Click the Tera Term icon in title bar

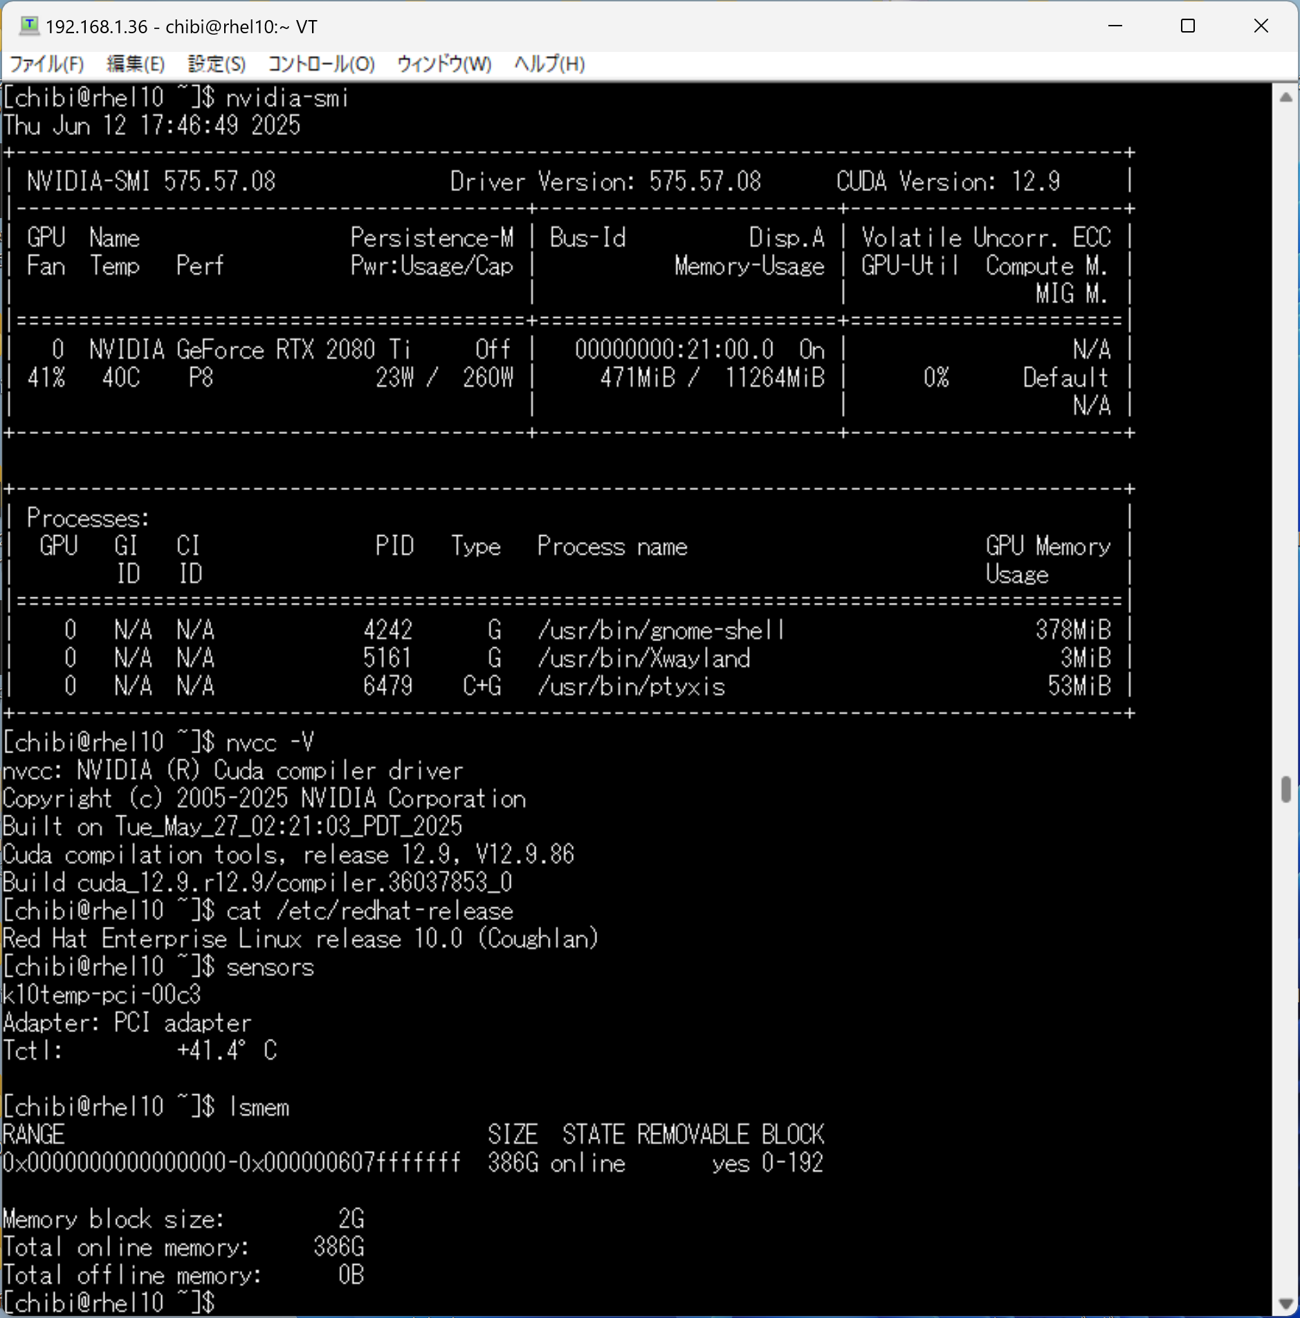(x=28, y=26)
